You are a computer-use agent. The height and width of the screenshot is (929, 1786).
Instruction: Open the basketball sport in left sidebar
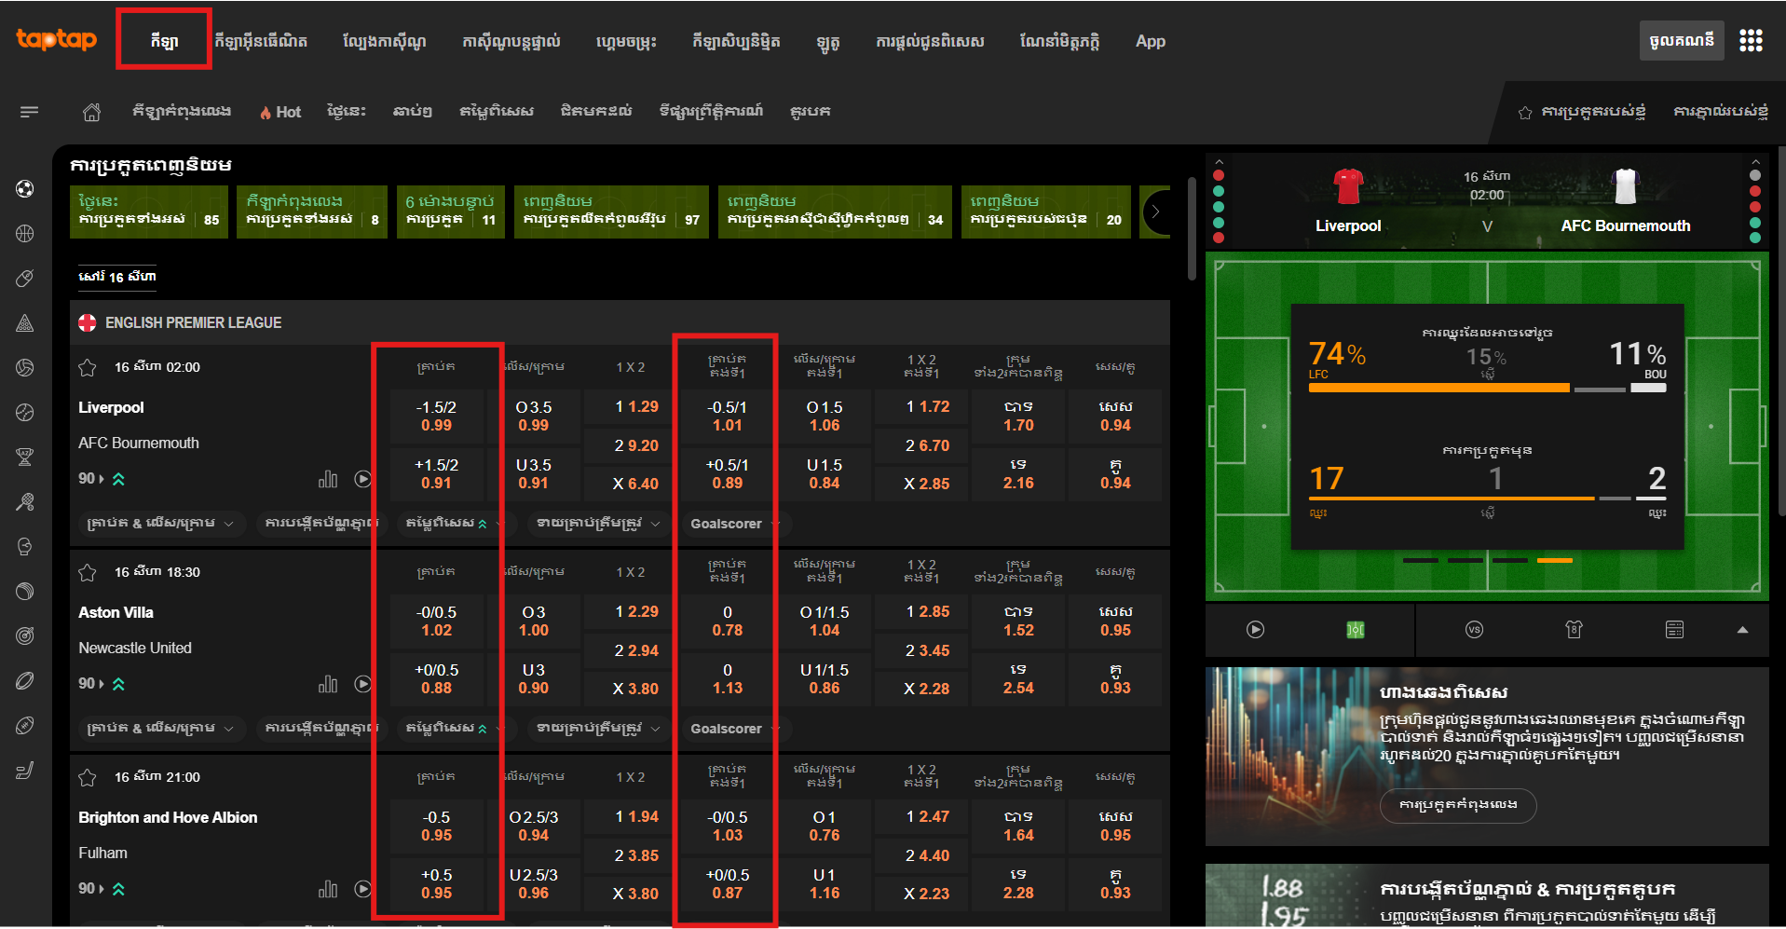[x=25, y=234]
